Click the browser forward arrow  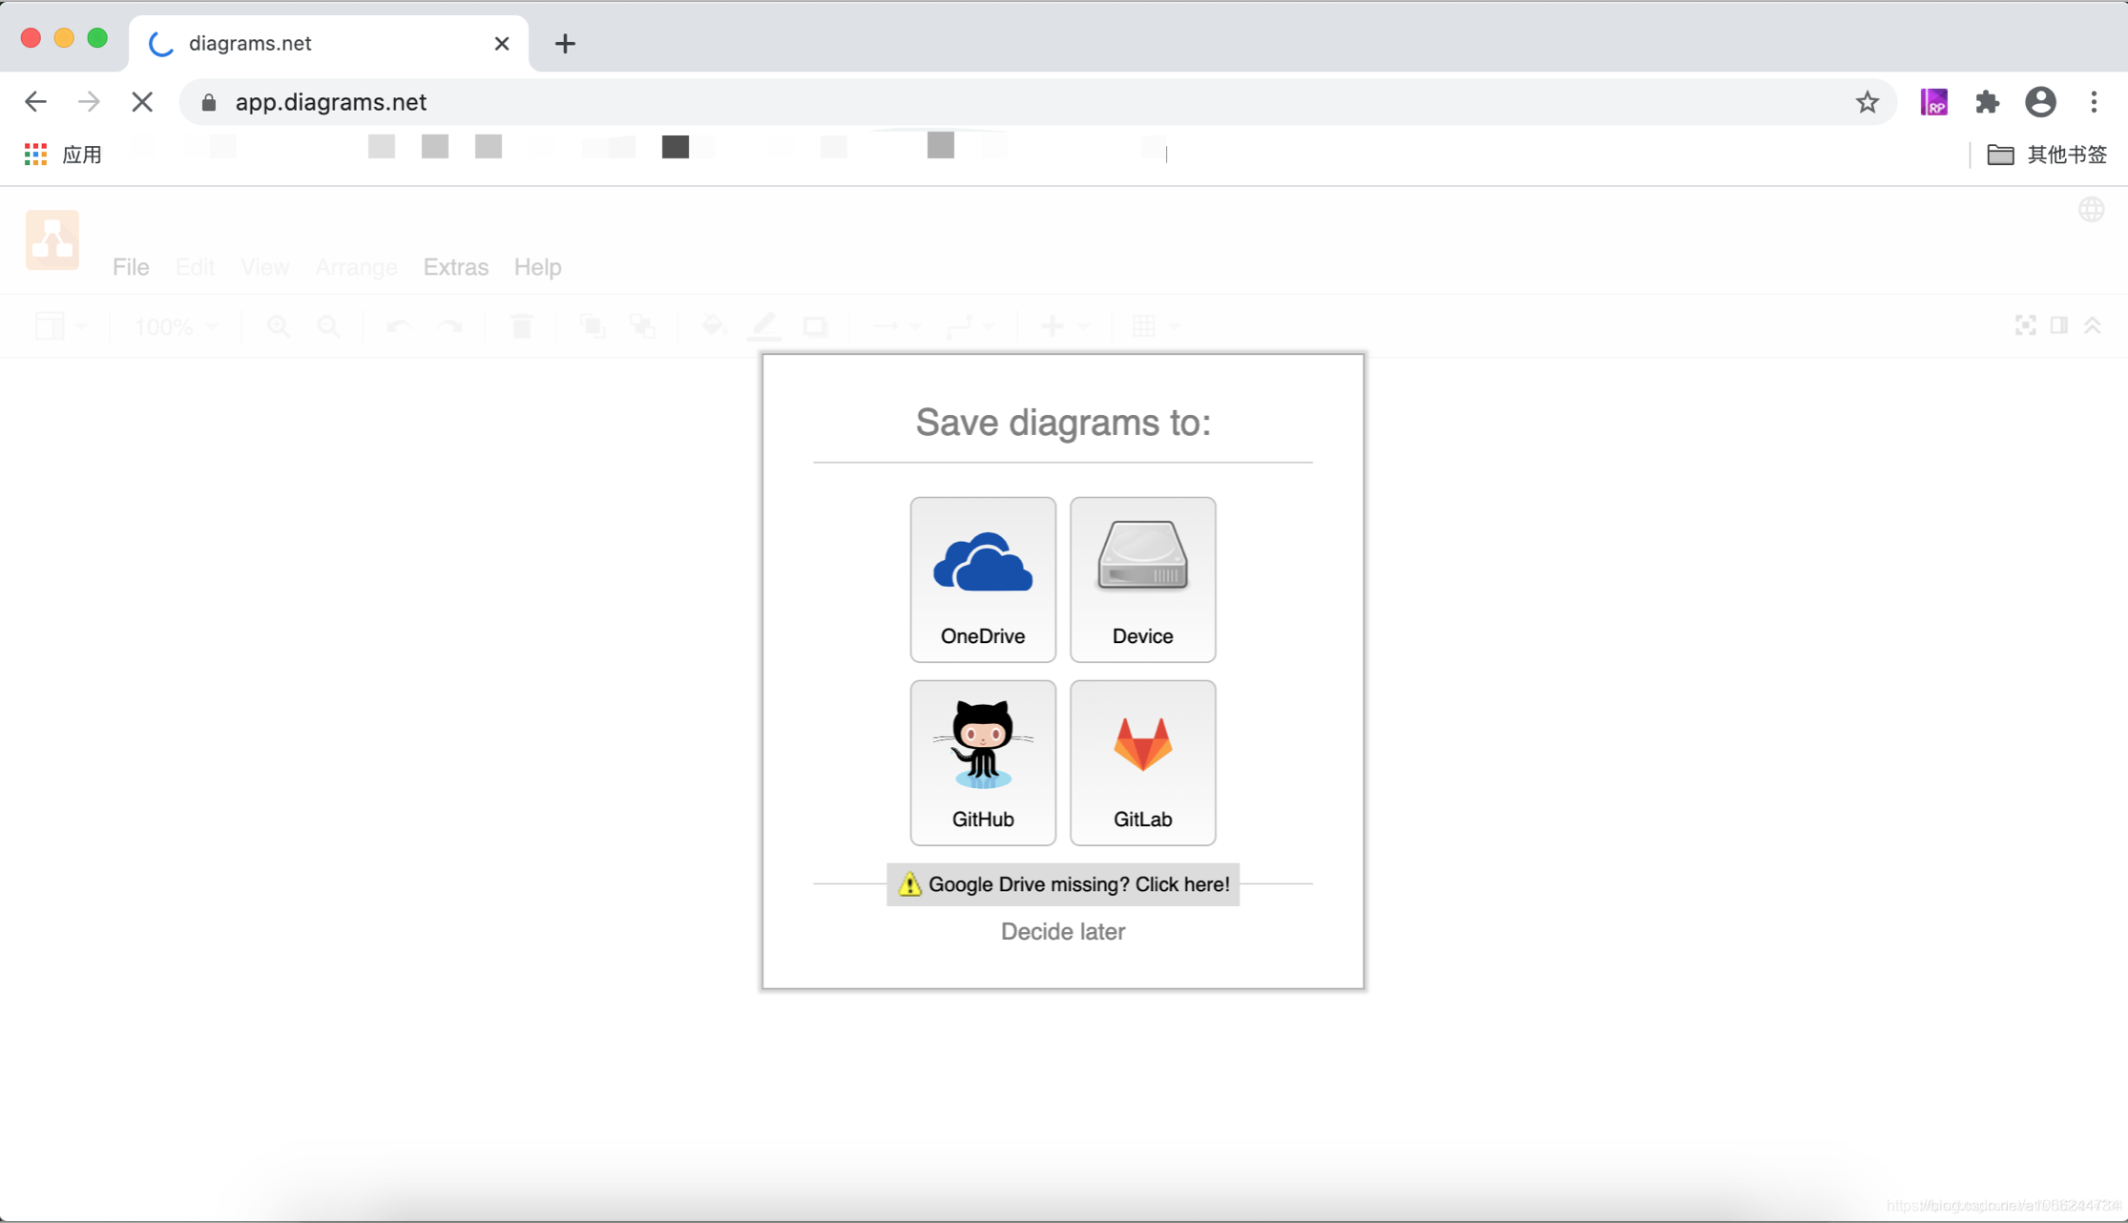pos(89,102)
